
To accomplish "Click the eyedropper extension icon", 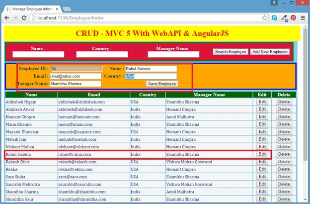I will click(x=284, y=18).
